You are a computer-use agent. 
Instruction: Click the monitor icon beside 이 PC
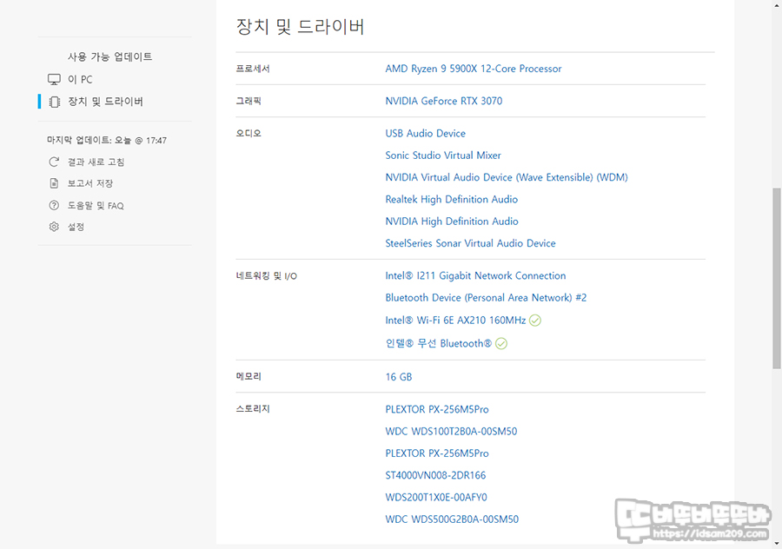54,79
